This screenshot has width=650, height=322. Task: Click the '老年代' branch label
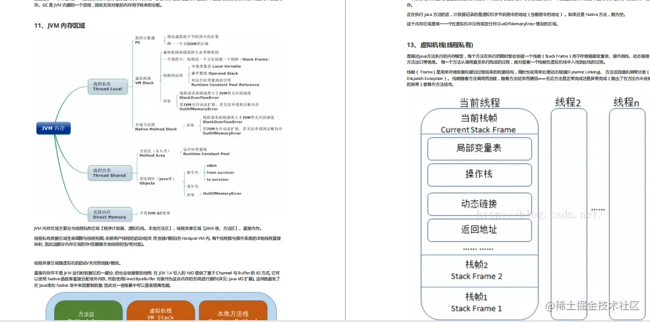point(193,186)
